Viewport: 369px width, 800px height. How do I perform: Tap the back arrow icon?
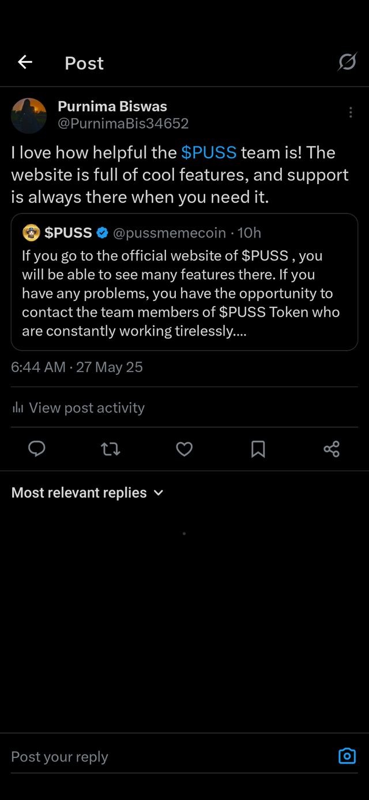25,62
